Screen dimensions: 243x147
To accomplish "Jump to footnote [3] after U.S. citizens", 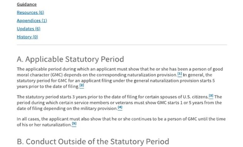I will pyautogui.click(x=211, y=96).
